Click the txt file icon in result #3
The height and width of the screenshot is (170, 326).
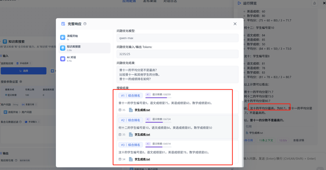pos(131,159)
